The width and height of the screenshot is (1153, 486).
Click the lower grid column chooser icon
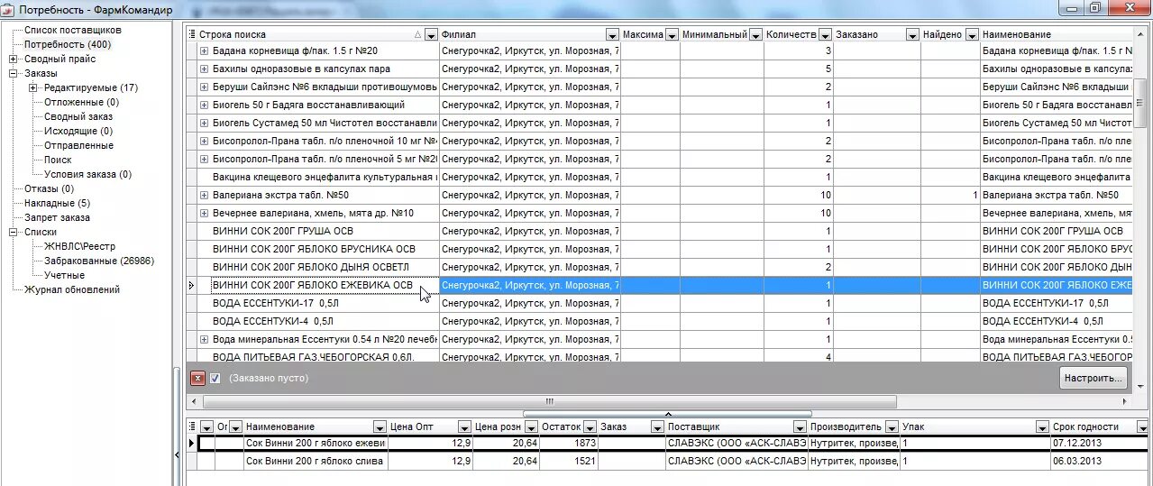[x=191, y=426]
